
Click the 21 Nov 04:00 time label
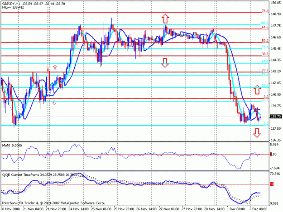[33, 209]
